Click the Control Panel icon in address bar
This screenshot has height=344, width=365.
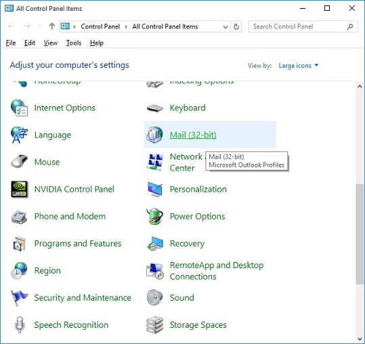65,26
